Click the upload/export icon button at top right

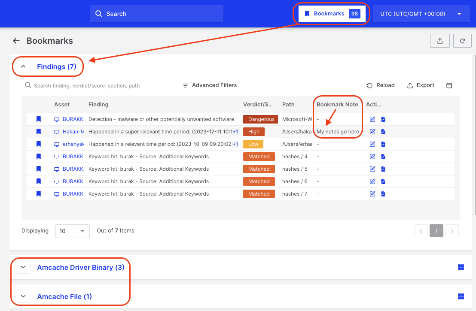[439, 41]
